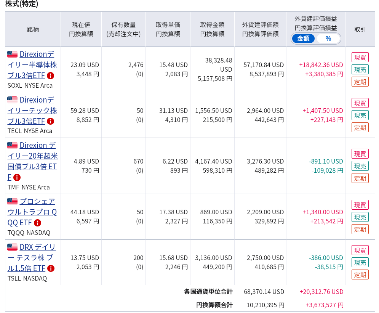Click SOXL NYSE Arca ticker text
This screenshot has height=313, width=379.
pos(30,86)
